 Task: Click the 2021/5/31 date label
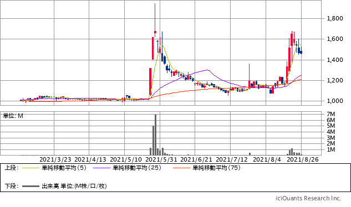[x=161, y=159]
